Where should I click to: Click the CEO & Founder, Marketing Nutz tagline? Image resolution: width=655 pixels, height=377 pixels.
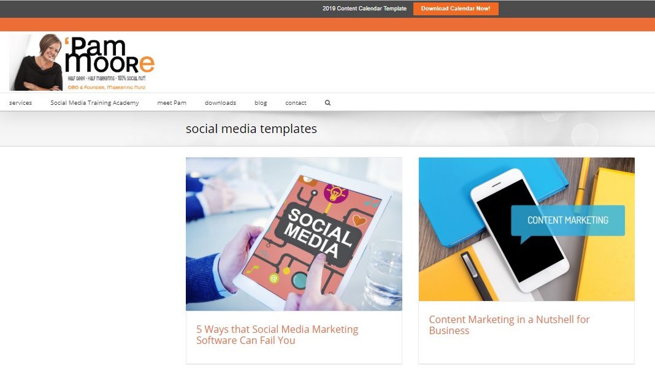click(x=107, y=87)
